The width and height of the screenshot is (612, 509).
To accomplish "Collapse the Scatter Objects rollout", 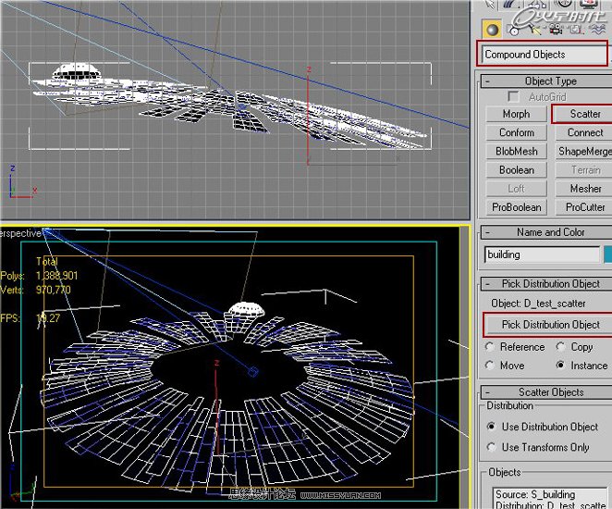I will coord(546,392).
